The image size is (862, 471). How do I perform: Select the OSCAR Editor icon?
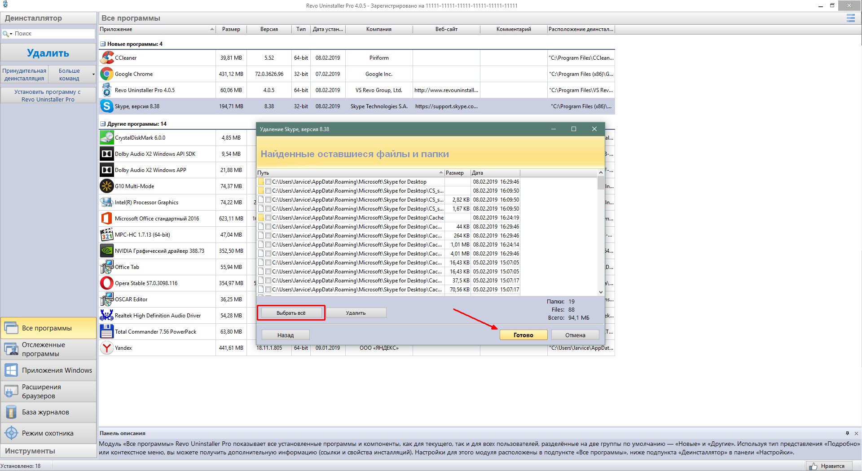coord(107,299)
